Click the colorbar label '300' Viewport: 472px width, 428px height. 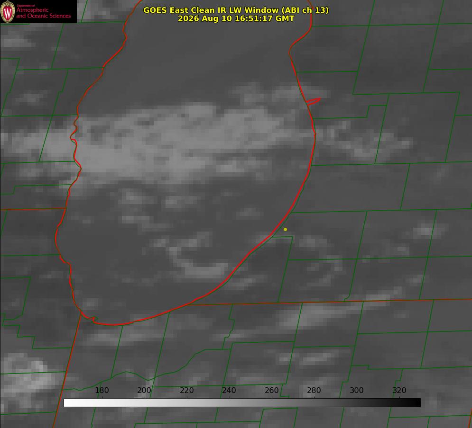pyautogui.click(x=357, y=390)
